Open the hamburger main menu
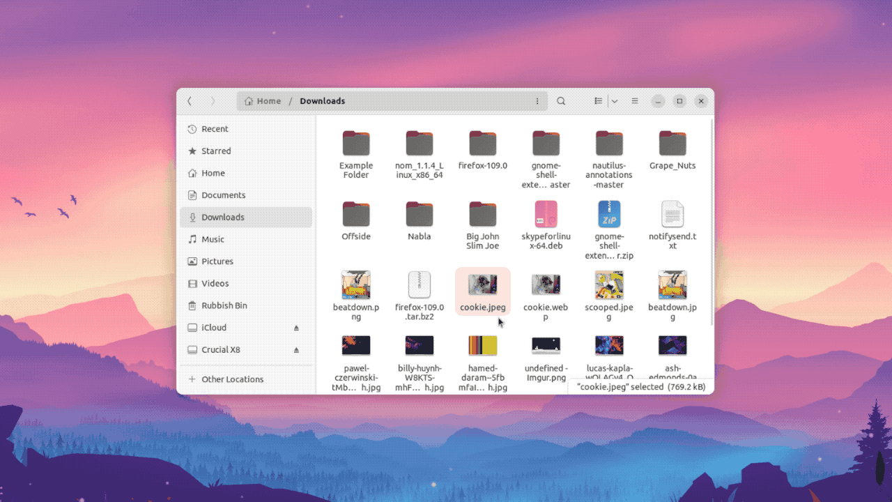892x502 pixels. coord(635,100)
